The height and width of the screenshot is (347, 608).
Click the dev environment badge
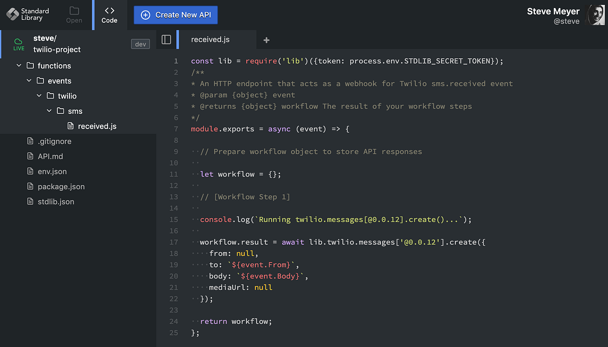(140, 44)
